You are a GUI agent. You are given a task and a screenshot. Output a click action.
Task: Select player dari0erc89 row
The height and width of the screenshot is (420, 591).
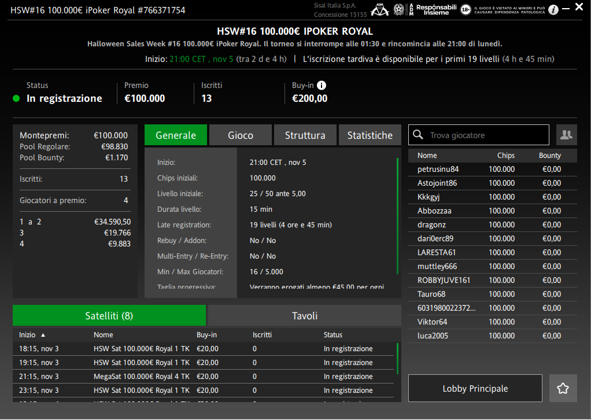pyautogui.click(x=492, y=239)
